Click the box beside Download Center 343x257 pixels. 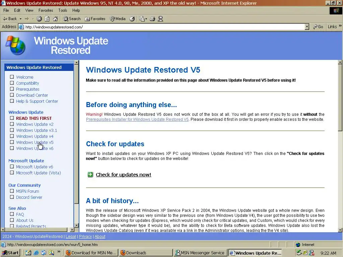point(12,95)
